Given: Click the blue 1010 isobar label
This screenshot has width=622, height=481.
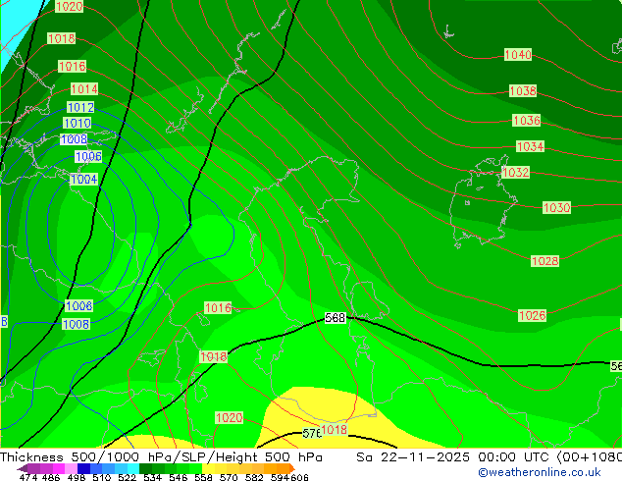Looking at the screenshot, I should click(x=77, y=123).
